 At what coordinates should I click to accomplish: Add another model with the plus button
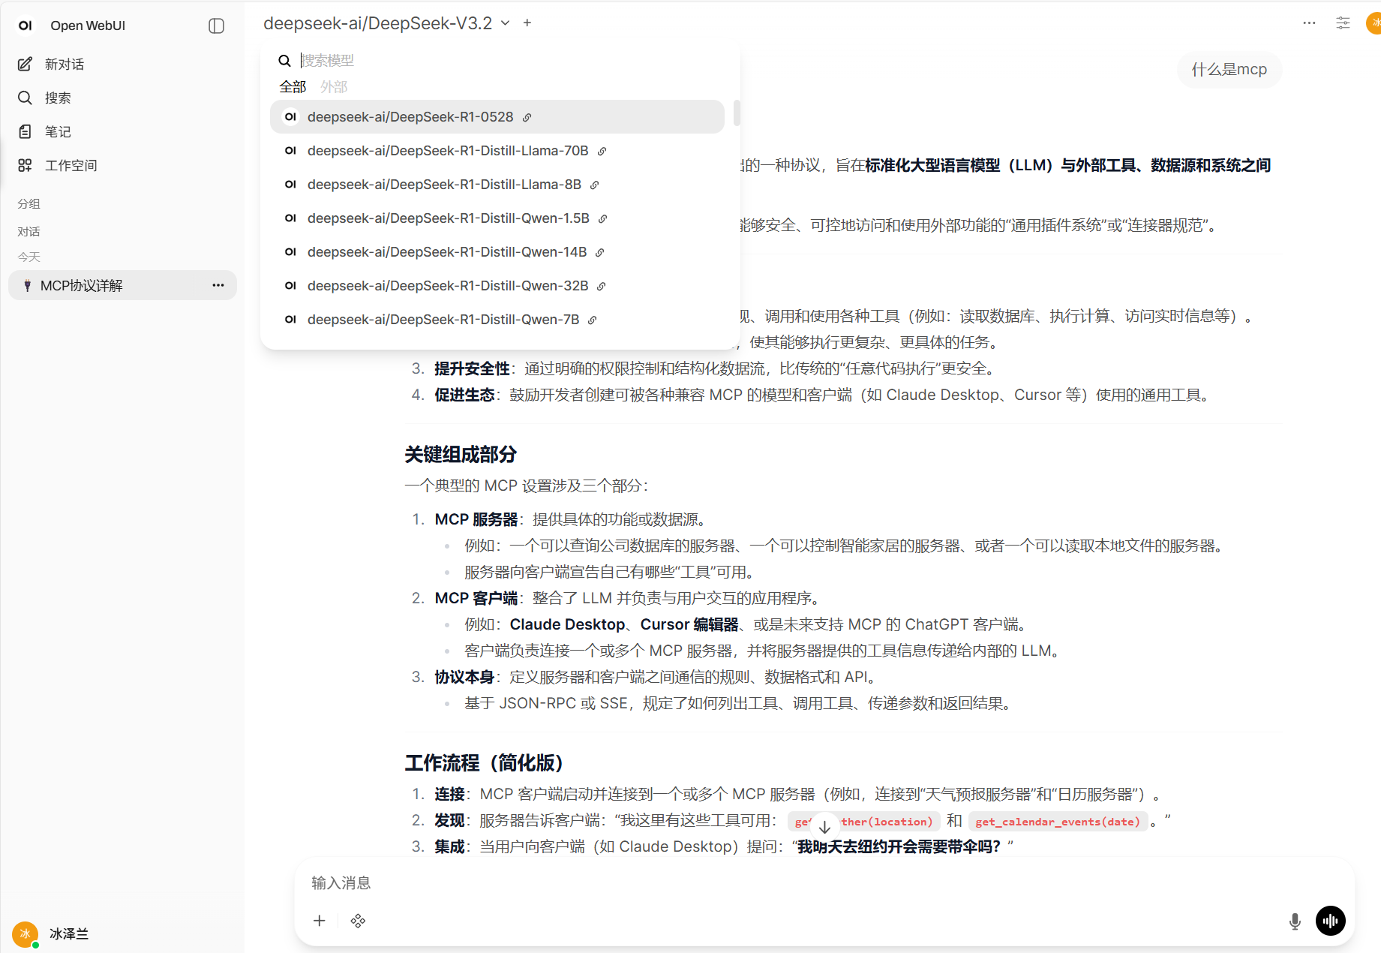tap(527, 23)
